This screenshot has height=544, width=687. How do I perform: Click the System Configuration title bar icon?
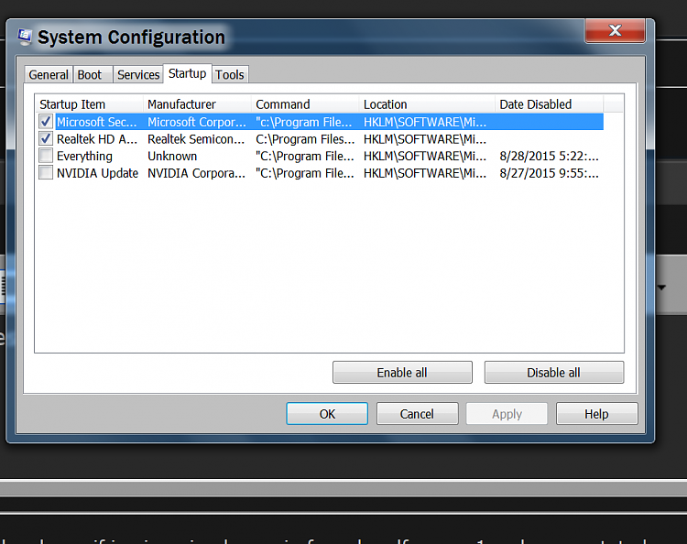25,37
